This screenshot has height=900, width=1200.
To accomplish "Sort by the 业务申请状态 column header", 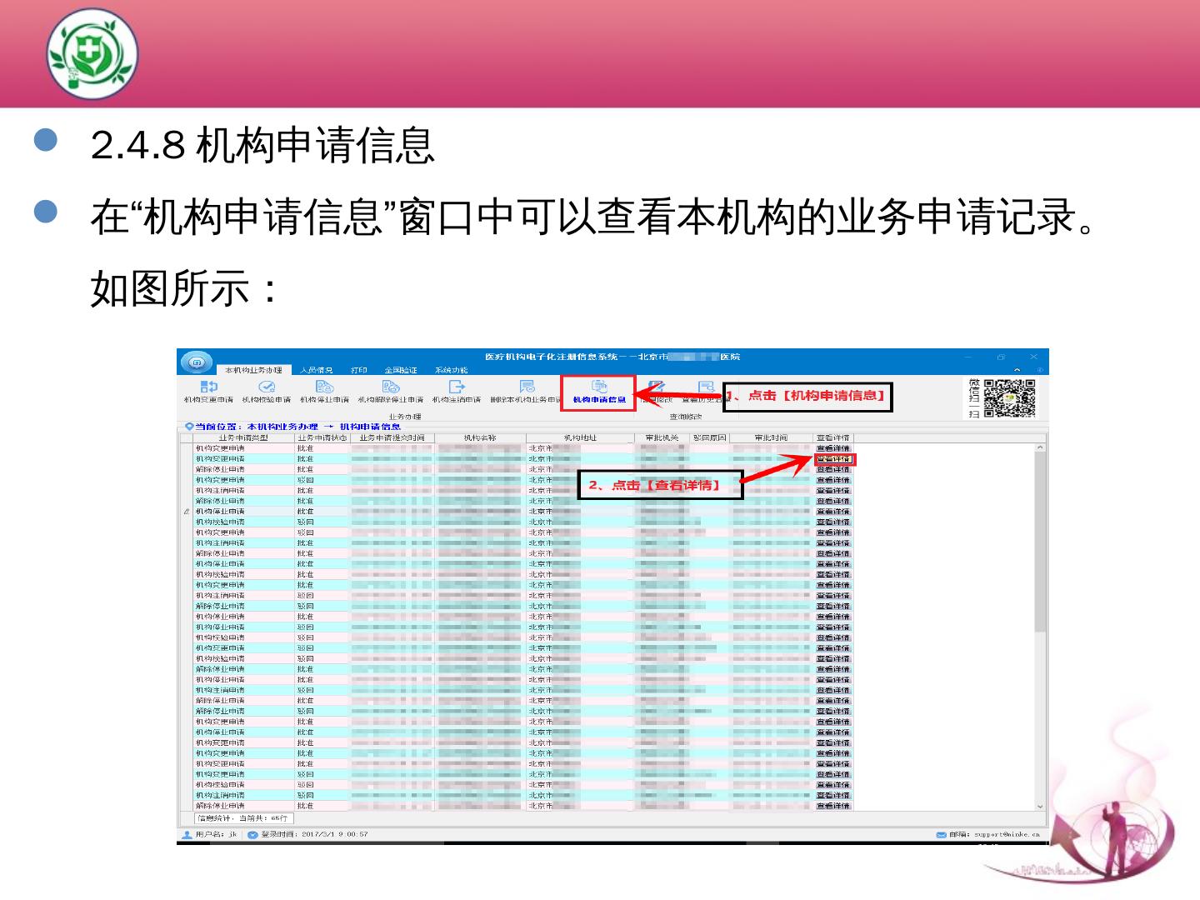I will [x=322, y=437].
